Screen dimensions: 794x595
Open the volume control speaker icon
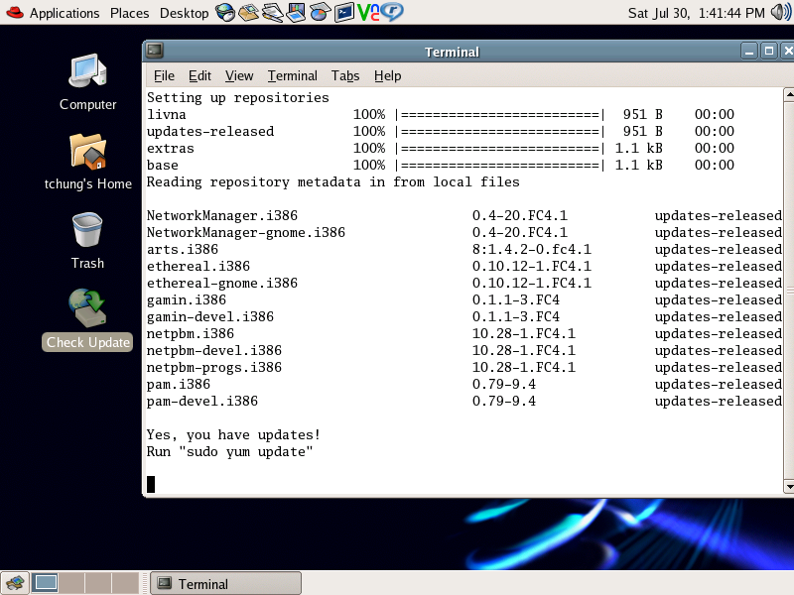click(x=781, y=12)
